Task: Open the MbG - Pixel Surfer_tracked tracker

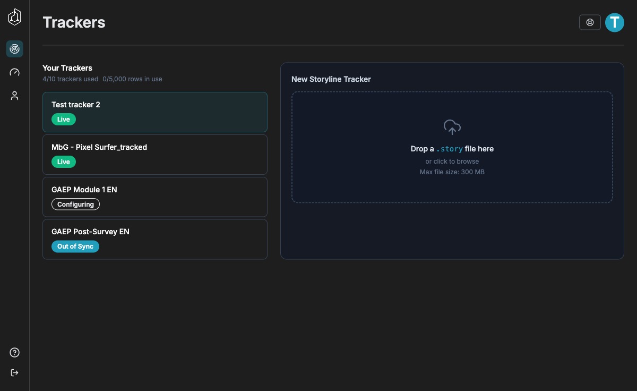Action: 155,155
